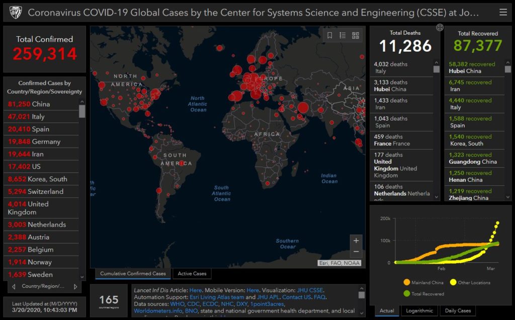Viewport: 515px width, 320px height.
Task: Select China in confirmed cases list
Action: pyautogui.click(x=41, y=104)
